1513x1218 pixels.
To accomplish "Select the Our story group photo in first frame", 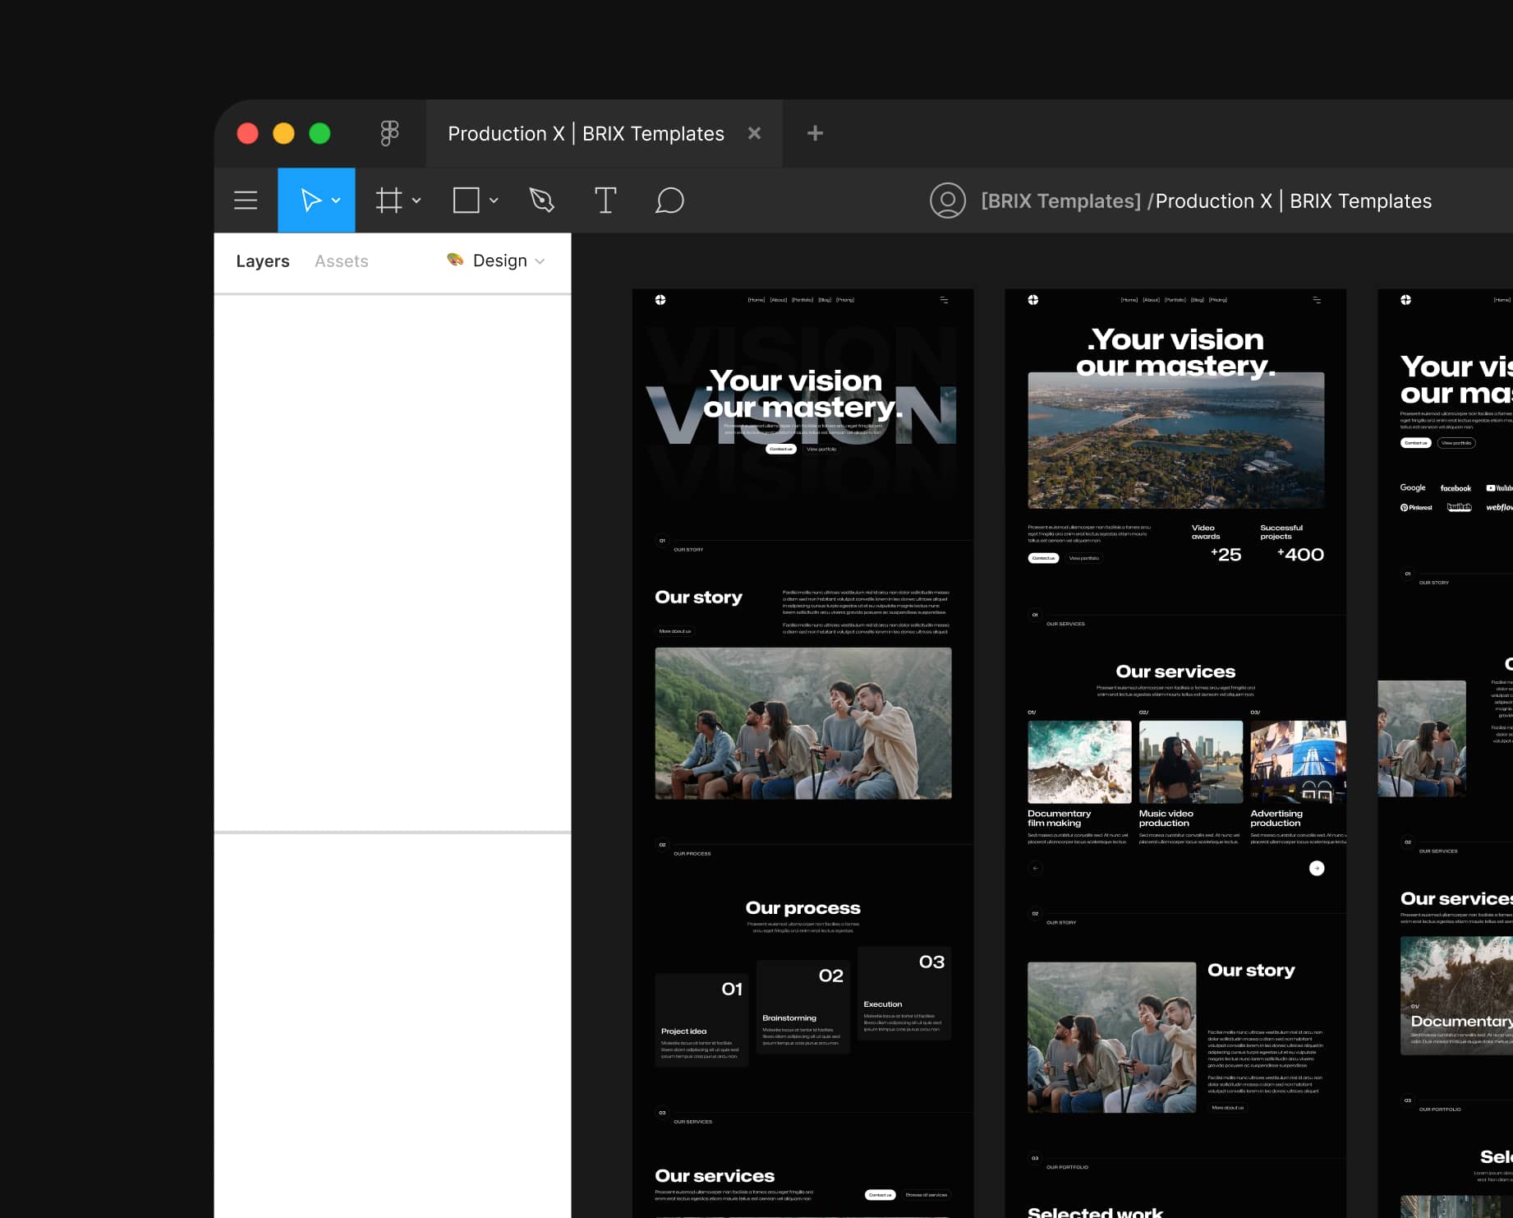I will coord(803,723).
